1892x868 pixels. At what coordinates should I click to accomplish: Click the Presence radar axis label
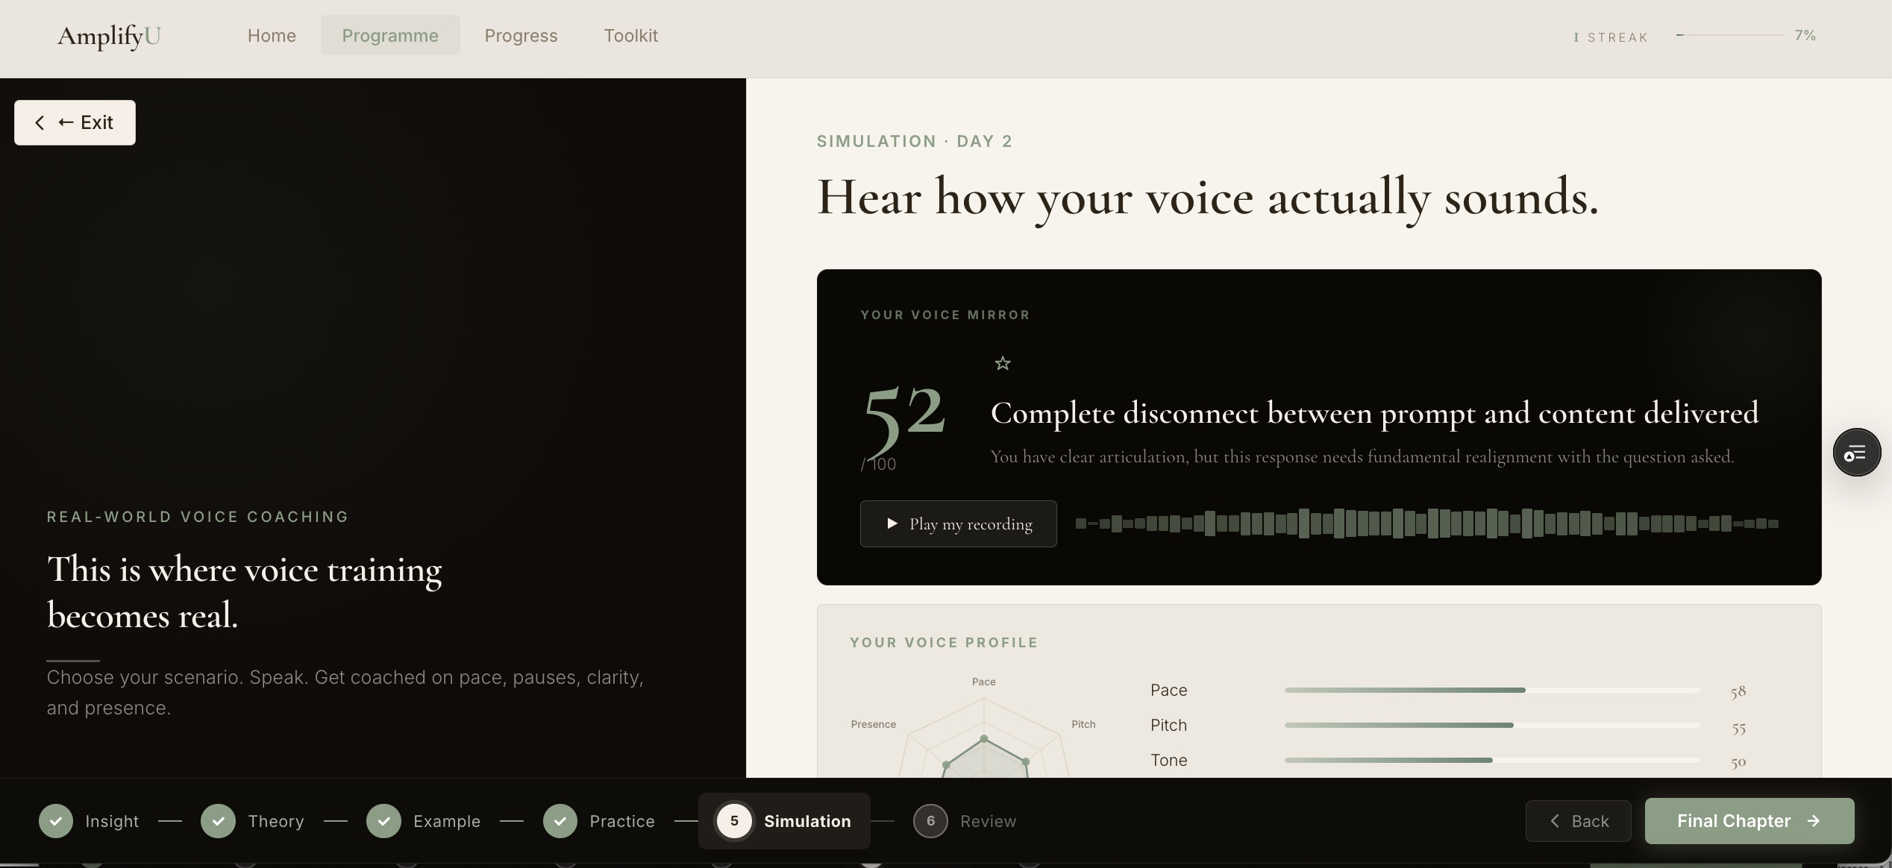tap(874, 724)
